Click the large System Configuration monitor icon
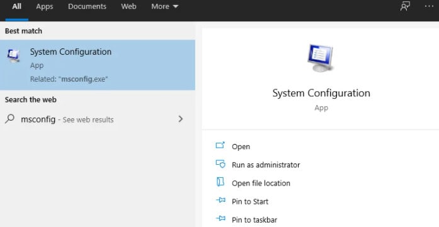This screenshot has width=439, height=227. [321, 58]
